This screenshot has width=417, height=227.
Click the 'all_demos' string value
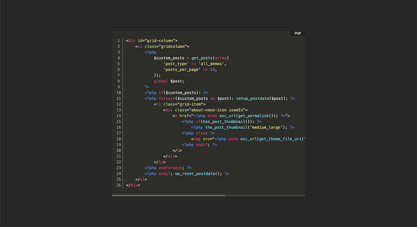(212, 64)
